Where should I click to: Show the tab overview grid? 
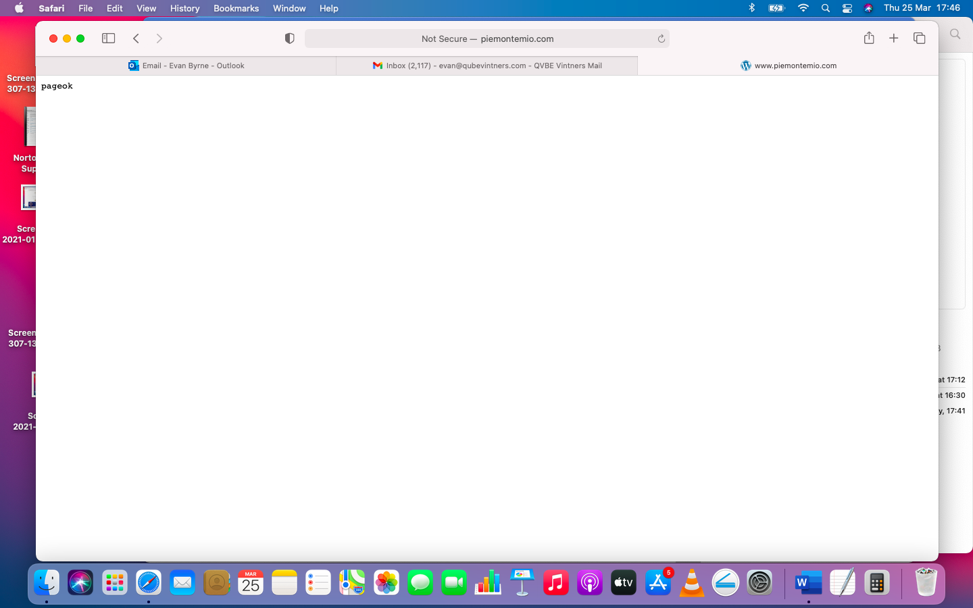click(919, 39)
